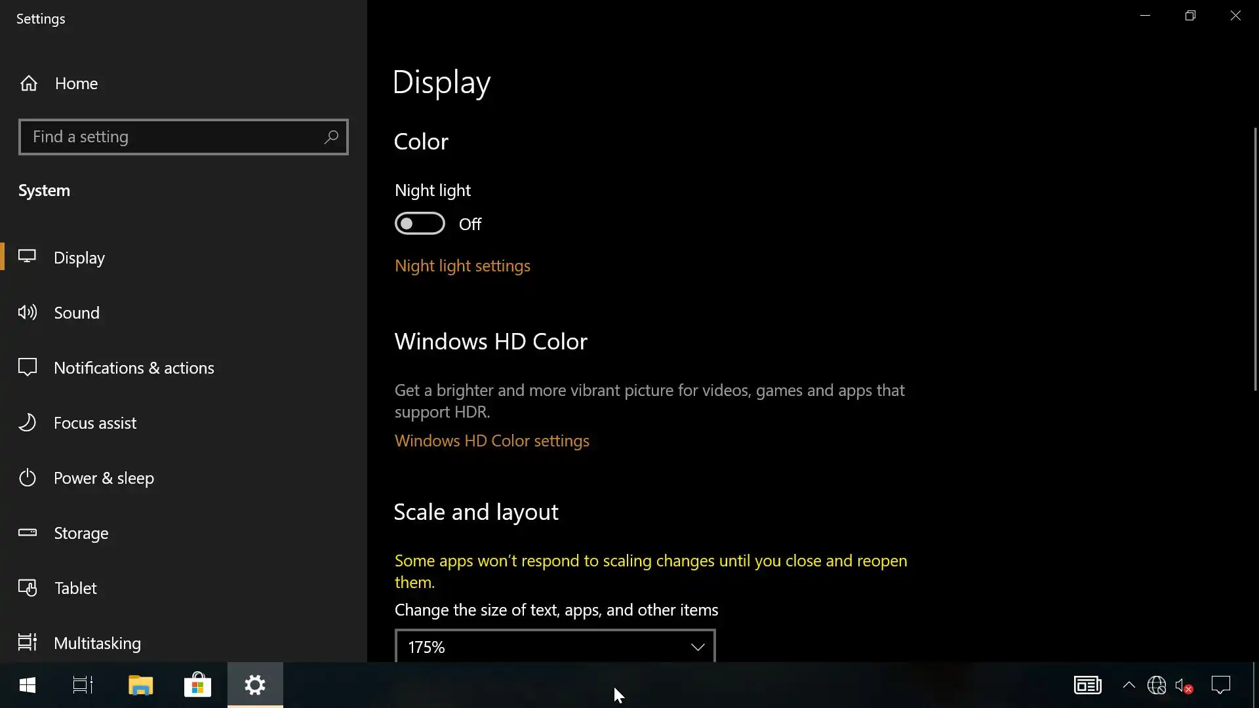This screenshot has height=708, width=1259.
Task: Expand hidden system tray icons chevron
Action: [1129, 685]
